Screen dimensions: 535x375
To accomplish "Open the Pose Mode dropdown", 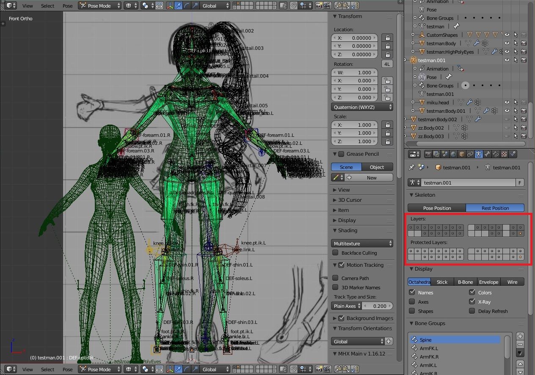I will coord(99,5).
